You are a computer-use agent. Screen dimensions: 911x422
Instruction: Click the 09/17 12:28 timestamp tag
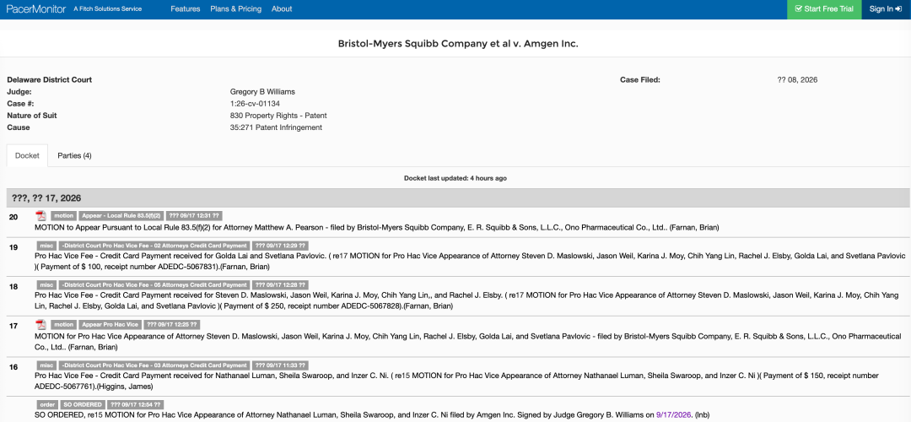click(279, 284)
